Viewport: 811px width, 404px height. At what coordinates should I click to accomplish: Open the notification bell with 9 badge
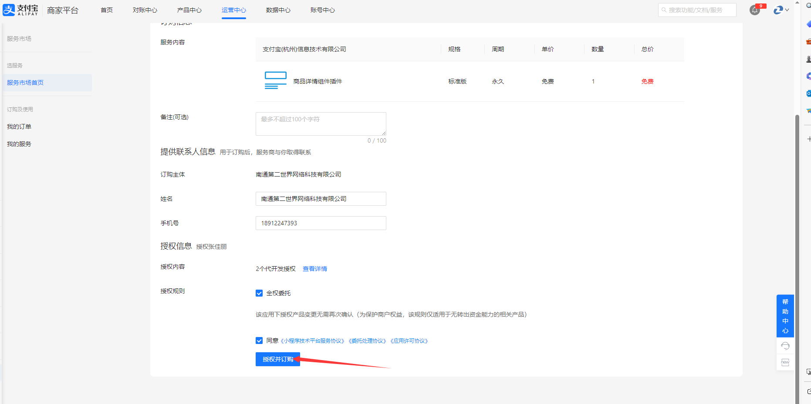[755, 10]
